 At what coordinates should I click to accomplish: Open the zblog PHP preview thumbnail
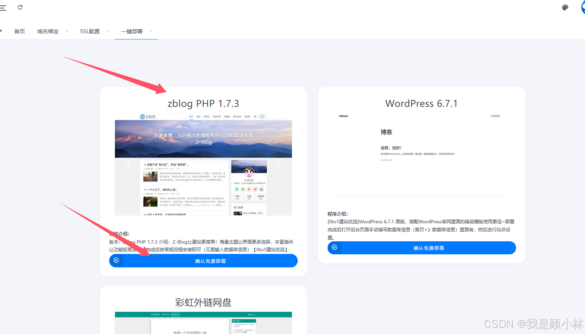(x=203, y=164)
